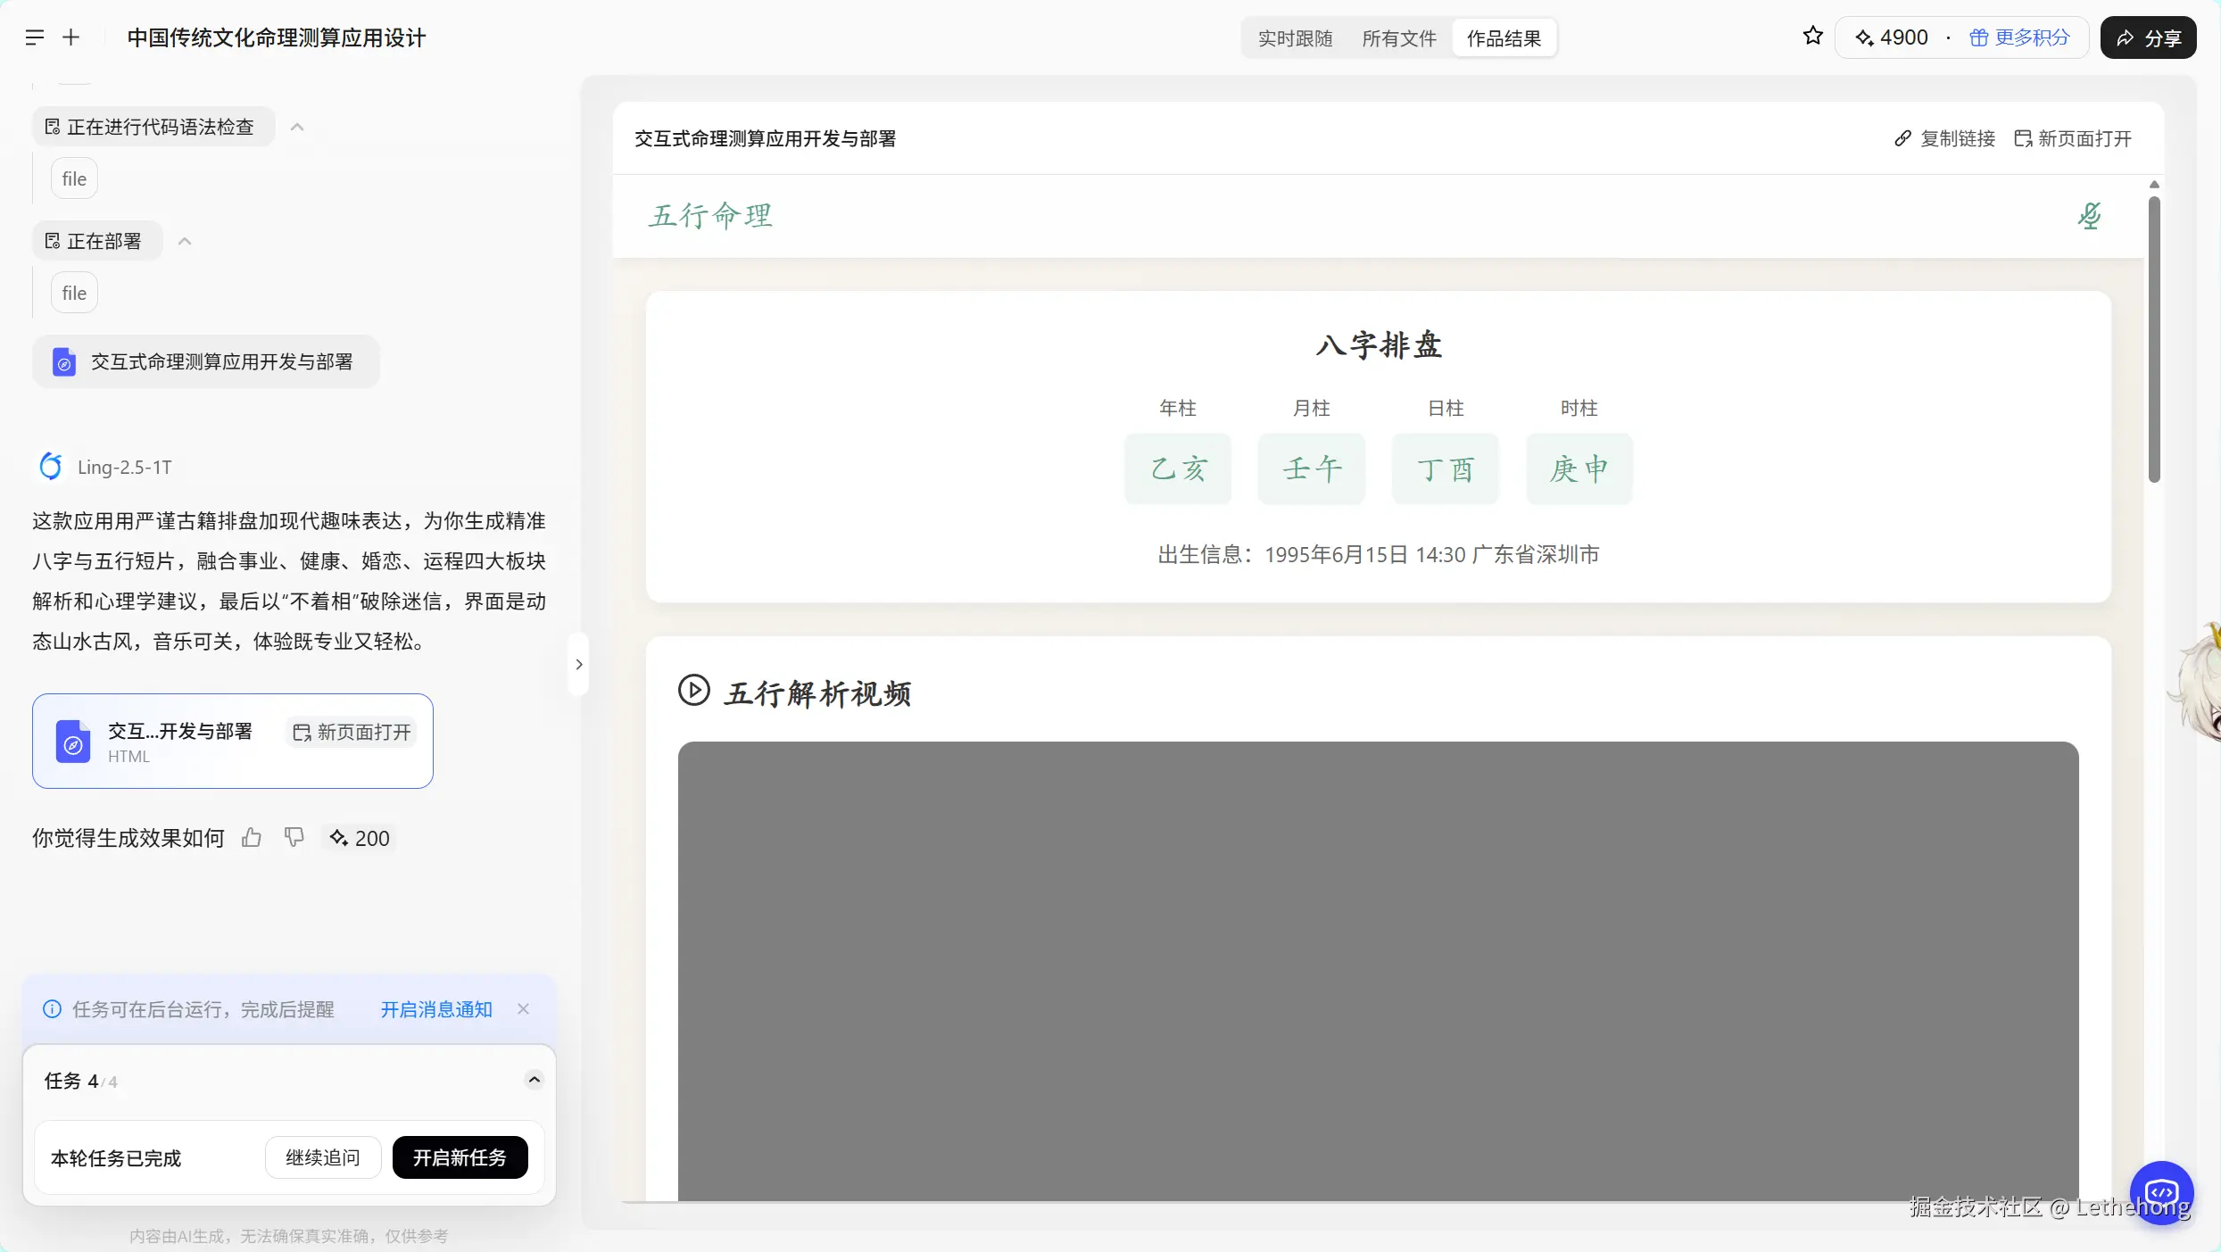Click the floating code assistant button

click(x=2161, y=1192)
